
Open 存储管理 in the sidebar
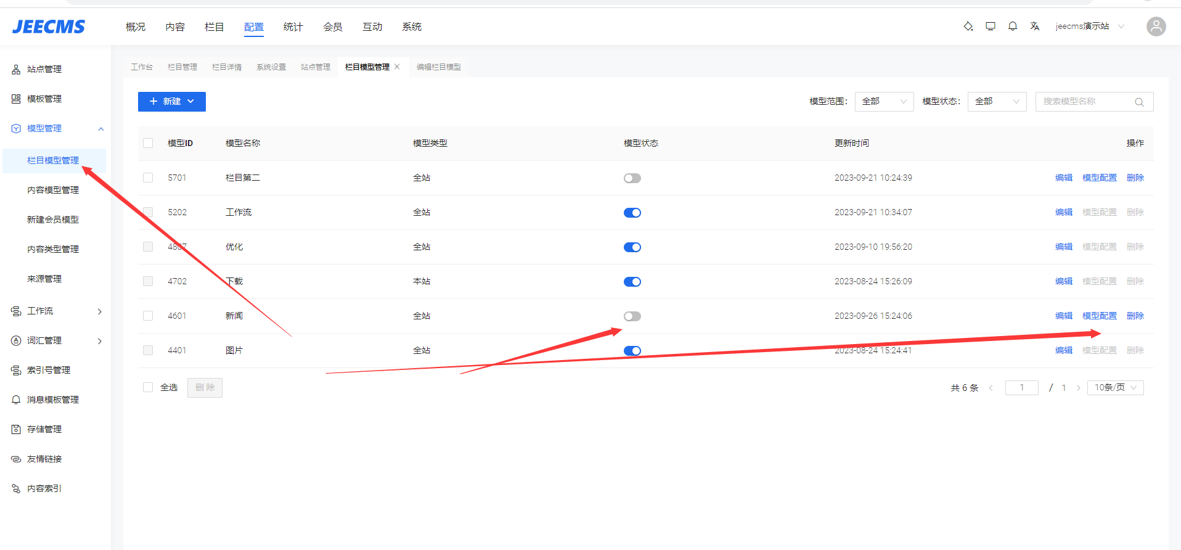44,429
